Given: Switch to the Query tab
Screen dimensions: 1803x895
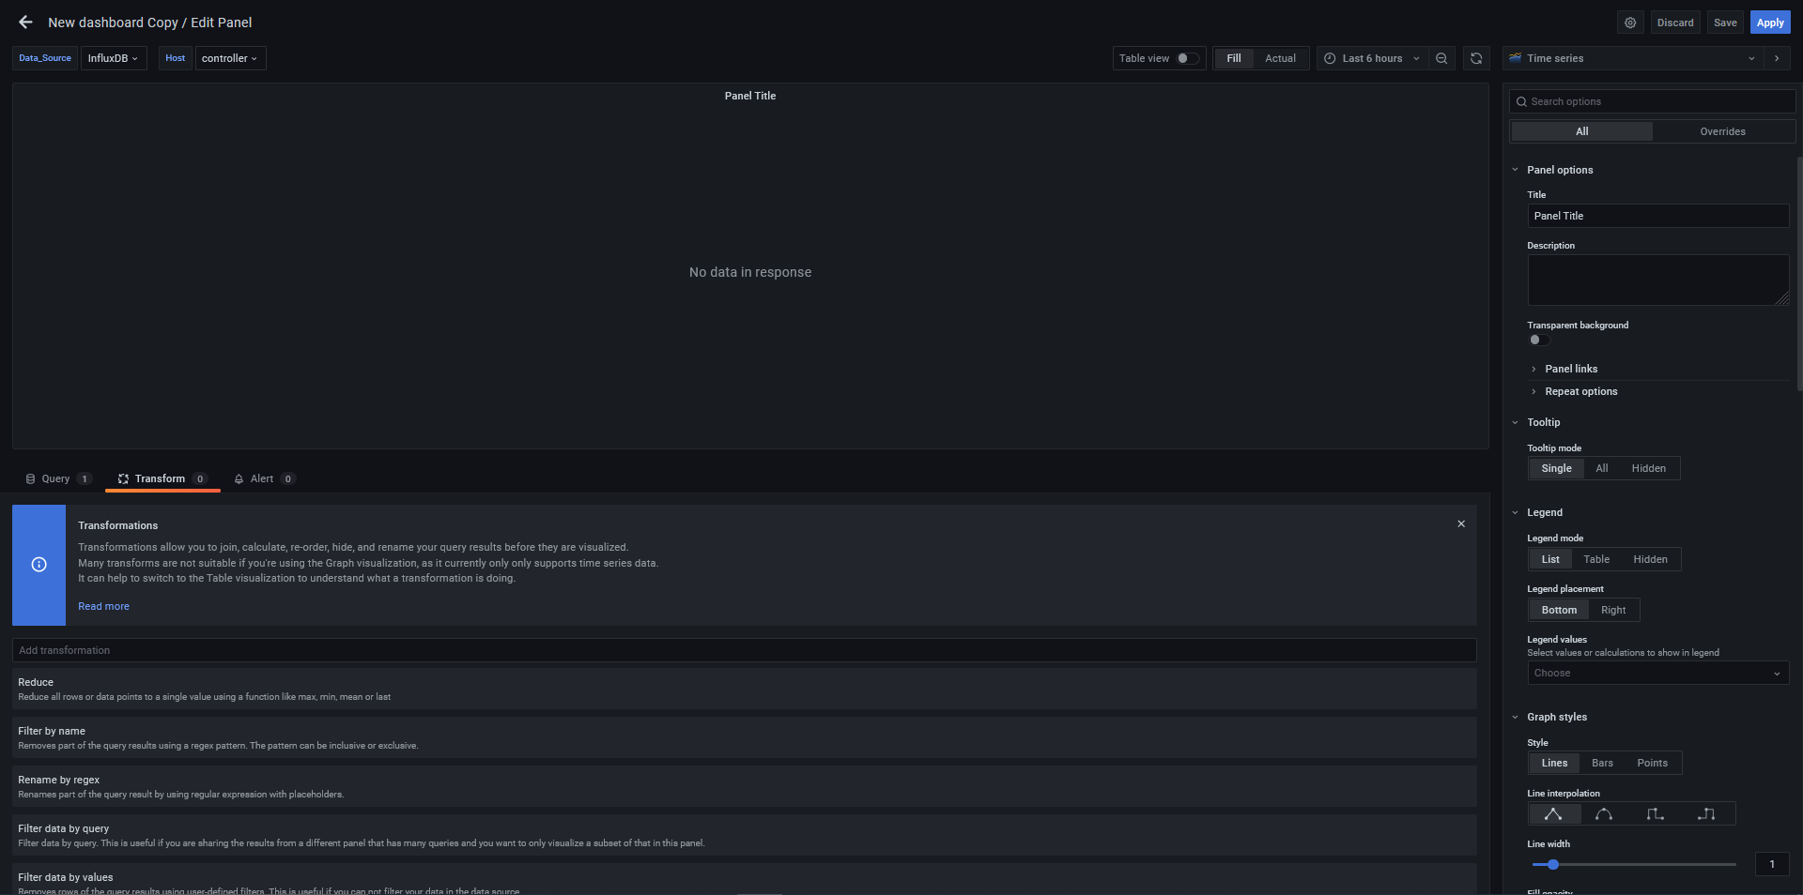Looking at the screenshot, I should 55,478.
